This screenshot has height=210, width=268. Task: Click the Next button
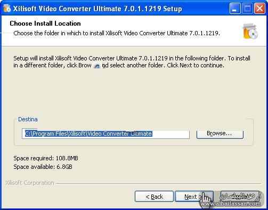194,197
